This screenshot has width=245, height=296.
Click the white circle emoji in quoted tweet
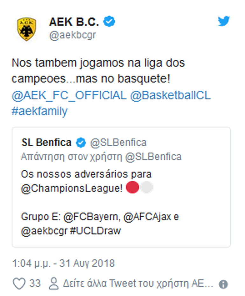147,187
